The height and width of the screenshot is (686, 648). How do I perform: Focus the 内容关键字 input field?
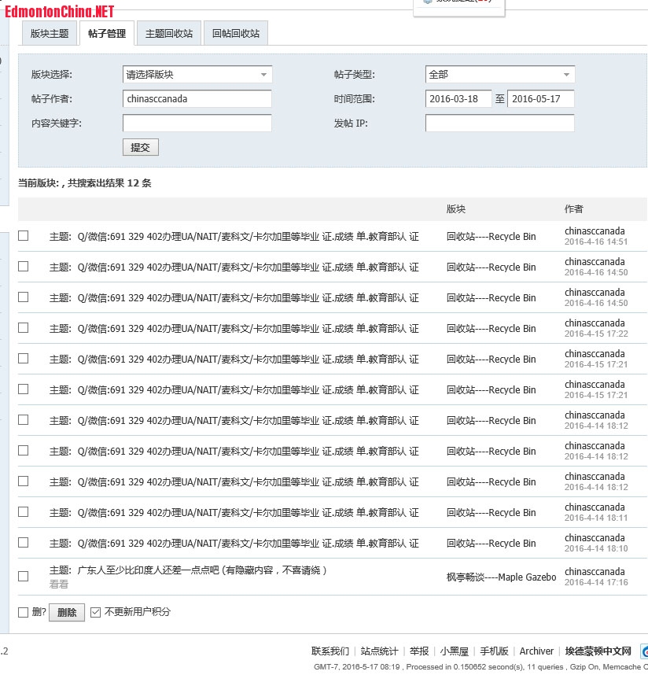(197, 124)
